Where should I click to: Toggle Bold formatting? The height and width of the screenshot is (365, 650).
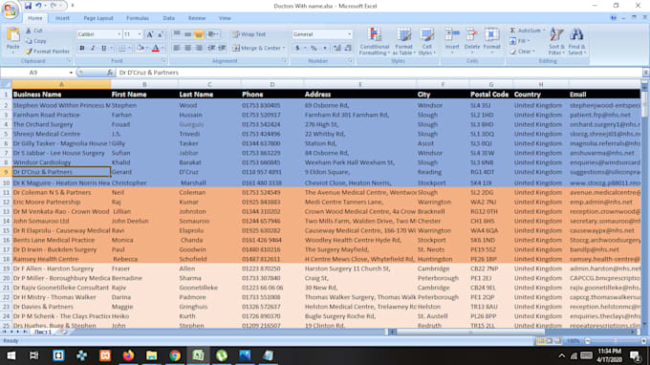tap(82, 48)
